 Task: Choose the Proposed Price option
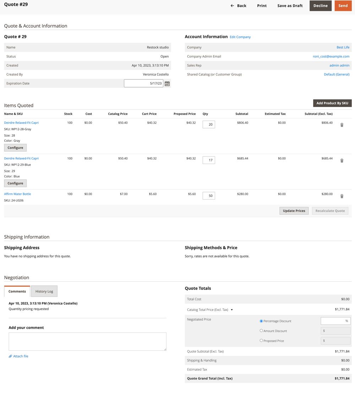(x=261, y=340)
